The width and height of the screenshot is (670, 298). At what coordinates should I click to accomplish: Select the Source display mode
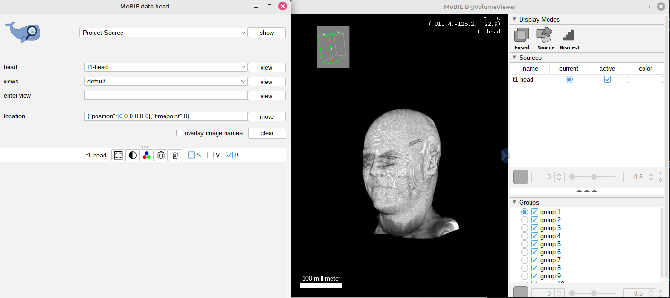pos(545,38)
